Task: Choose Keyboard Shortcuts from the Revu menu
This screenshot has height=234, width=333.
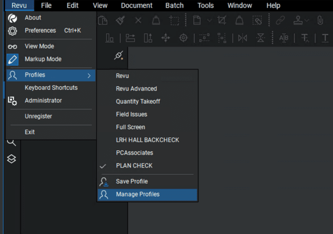Action: click(x=51, y=88)
